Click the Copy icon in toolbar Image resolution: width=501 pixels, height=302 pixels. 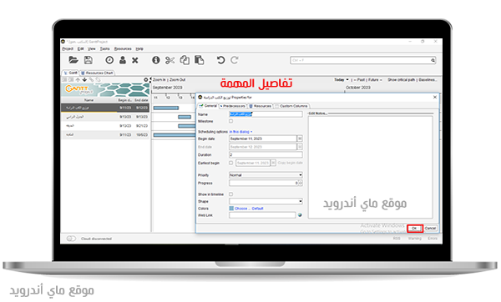click(x=185, y=60)
